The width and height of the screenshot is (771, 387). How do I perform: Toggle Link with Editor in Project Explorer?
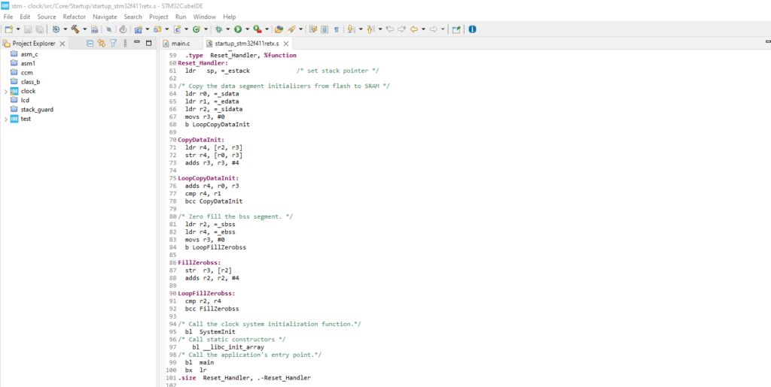(102, 44)
